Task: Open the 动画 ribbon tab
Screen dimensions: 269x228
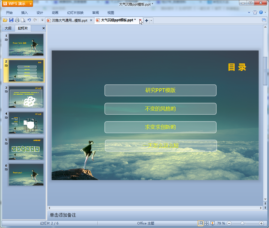Action: [x=55, y=13]
